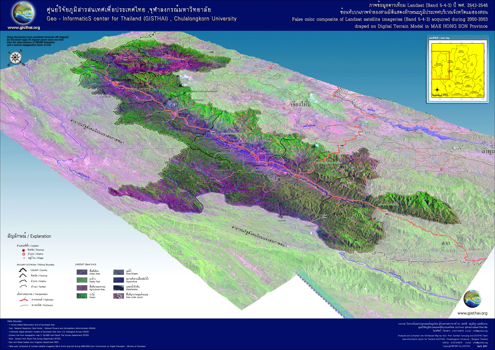This screenshot has height=350, width=495.
Task: Click the Aquaculture legend swatch
Action: 119,280
